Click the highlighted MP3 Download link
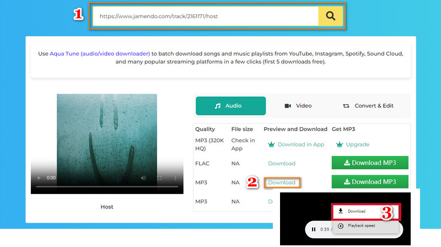Image resolution: width=441 pixels, height=247 pixels. pos(282,182)
